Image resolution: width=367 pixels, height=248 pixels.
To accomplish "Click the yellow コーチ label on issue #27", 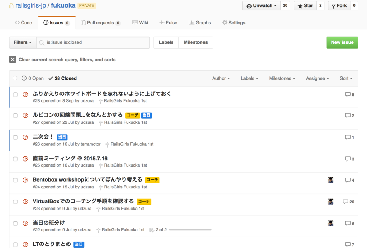I will click(133, 115).
